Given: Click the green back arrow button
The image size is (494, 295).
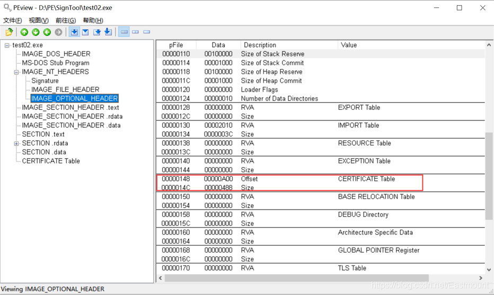Looking at the screenshot, I should pyautogui.click(x=47, y=32).
